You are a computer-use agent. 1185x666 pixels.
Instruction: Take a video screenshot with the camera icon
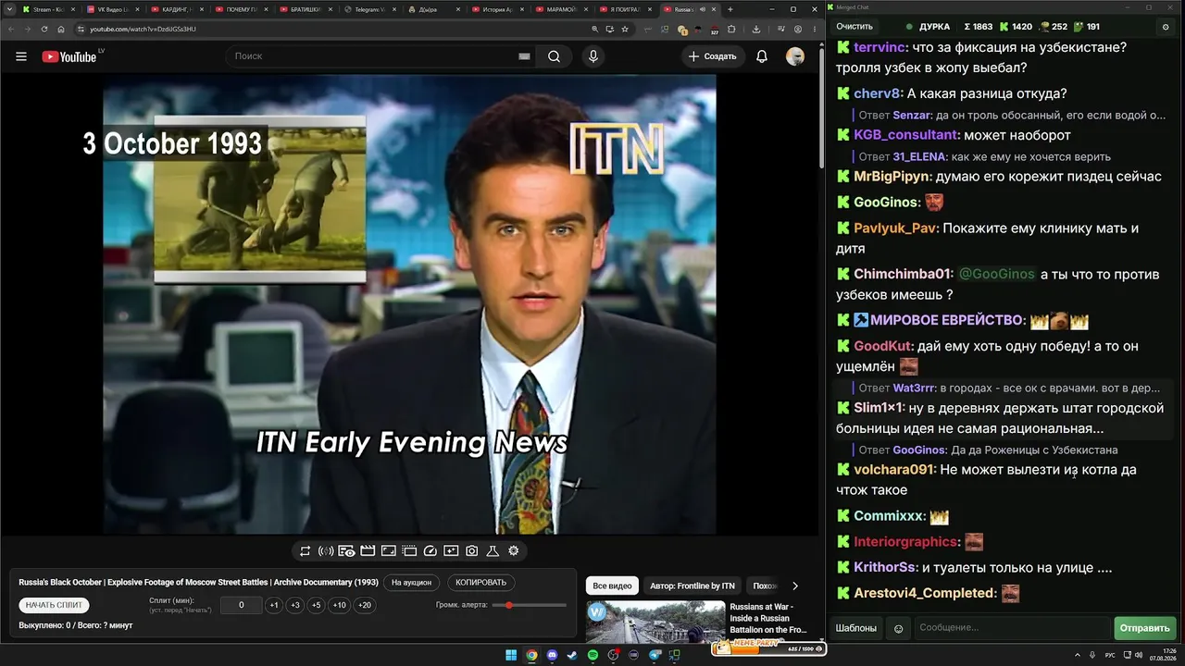click(472, 551)
